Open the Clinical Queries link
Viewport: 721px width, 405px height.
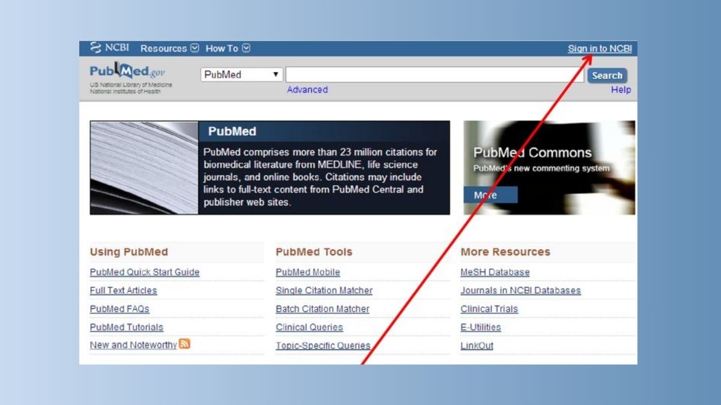(309, 327)
